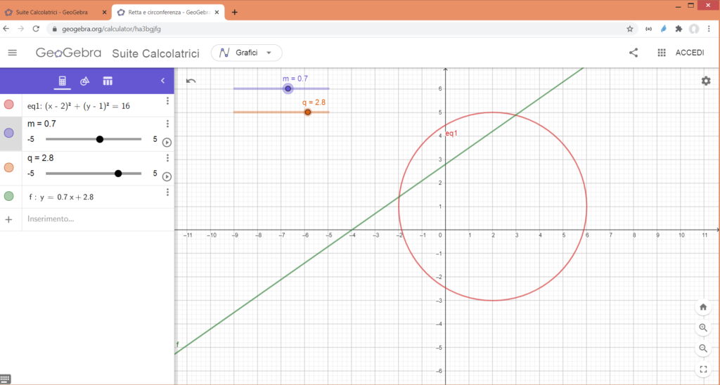The image size is (720, 385).
Task: Enter fullscreen mode for the graph
Action: tap(702, 369)
